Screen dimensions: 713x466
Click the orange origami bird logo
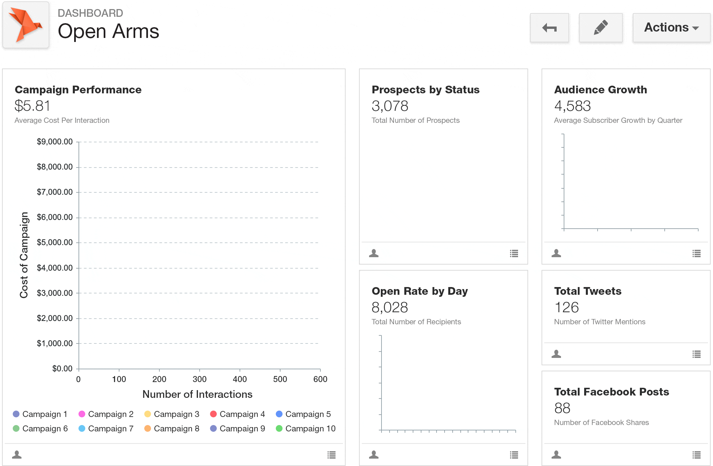coord(26,25)
